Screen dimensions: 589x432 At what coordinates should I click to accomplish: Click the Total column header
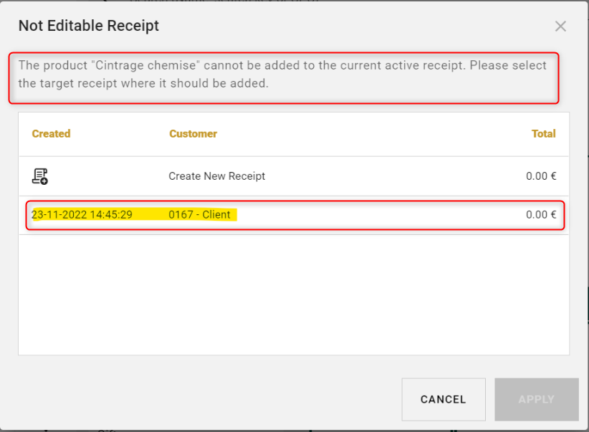pos(543,134)
